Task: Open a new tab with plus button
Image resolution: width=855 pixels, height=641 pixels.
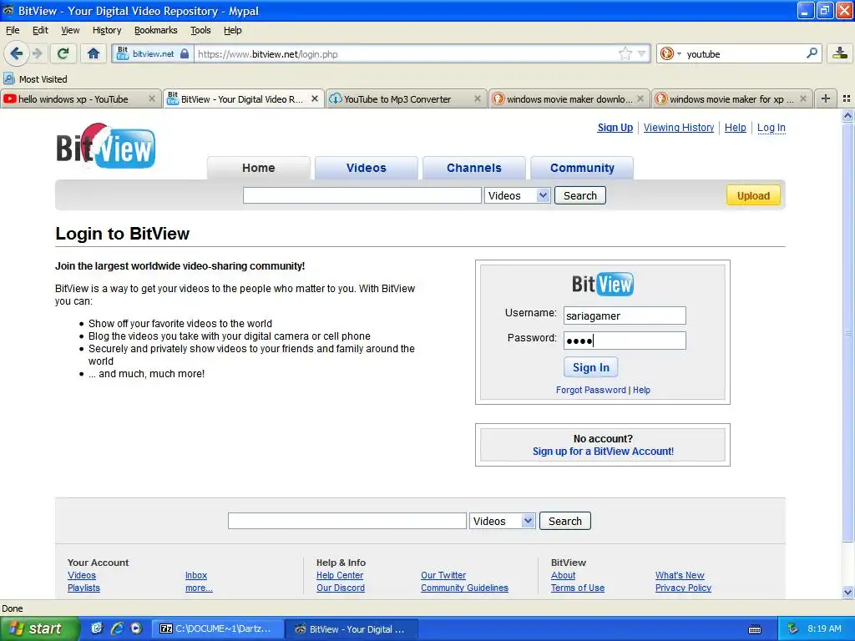Action: pyautogui.click(x=826, y=98)
